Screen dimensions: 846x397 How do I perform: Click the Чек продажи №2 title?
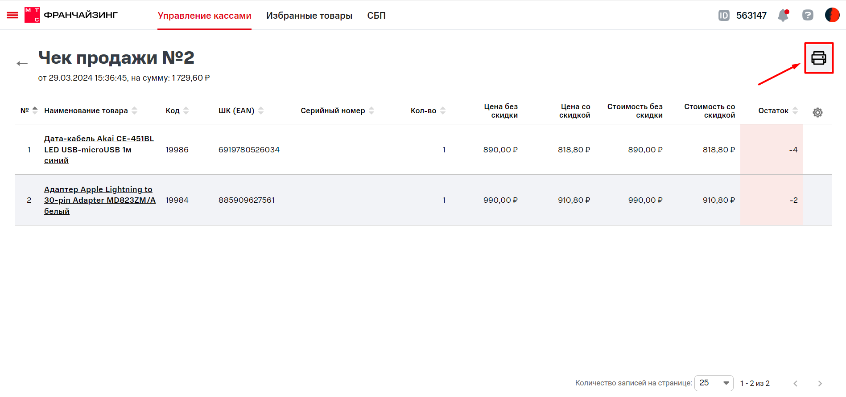point(116,57)
